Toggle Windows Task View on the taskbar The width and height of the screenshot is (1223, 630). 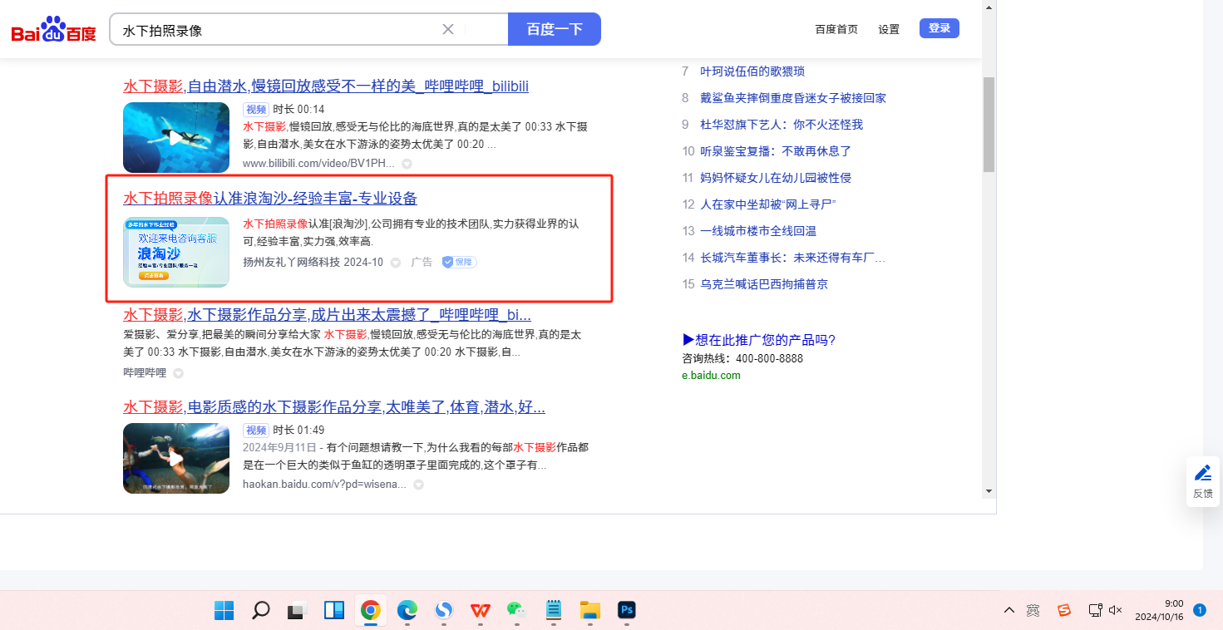(297, 611)
